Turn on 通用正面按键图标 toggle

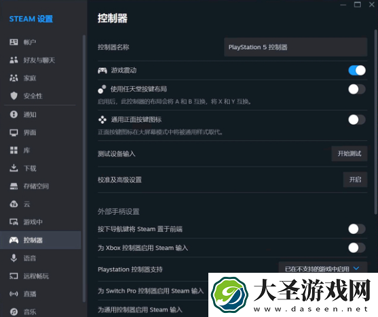(357, 120)
